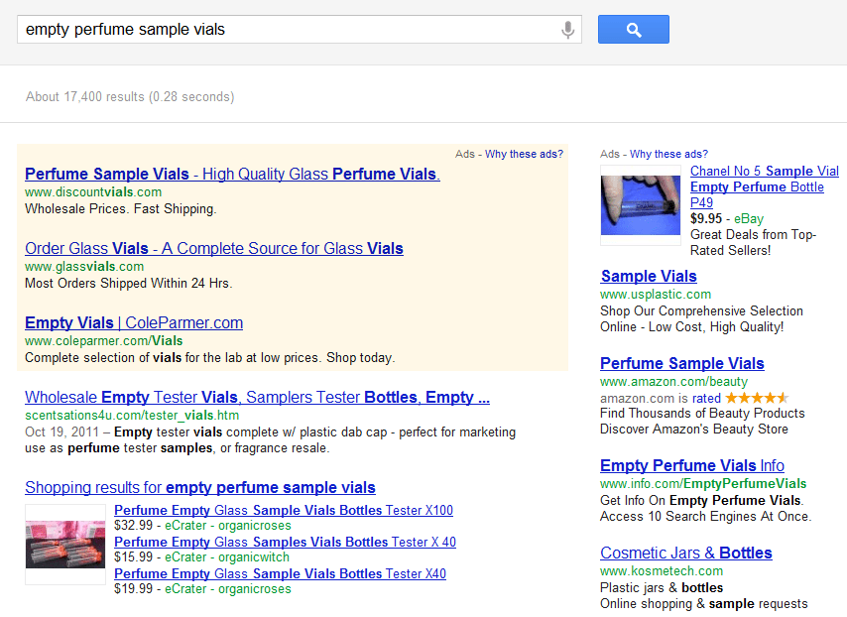Image resolution: width=847 pixels, height=617 pixels.
Task: Open the Perfume Sample Vials Amazon ad
Action: pyautogui.click(x=682, y=363)
